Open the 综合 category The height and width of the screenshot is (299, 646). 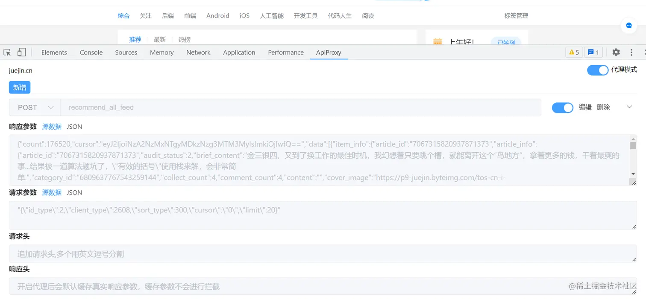pyautogui.click(x=123, y=16)
